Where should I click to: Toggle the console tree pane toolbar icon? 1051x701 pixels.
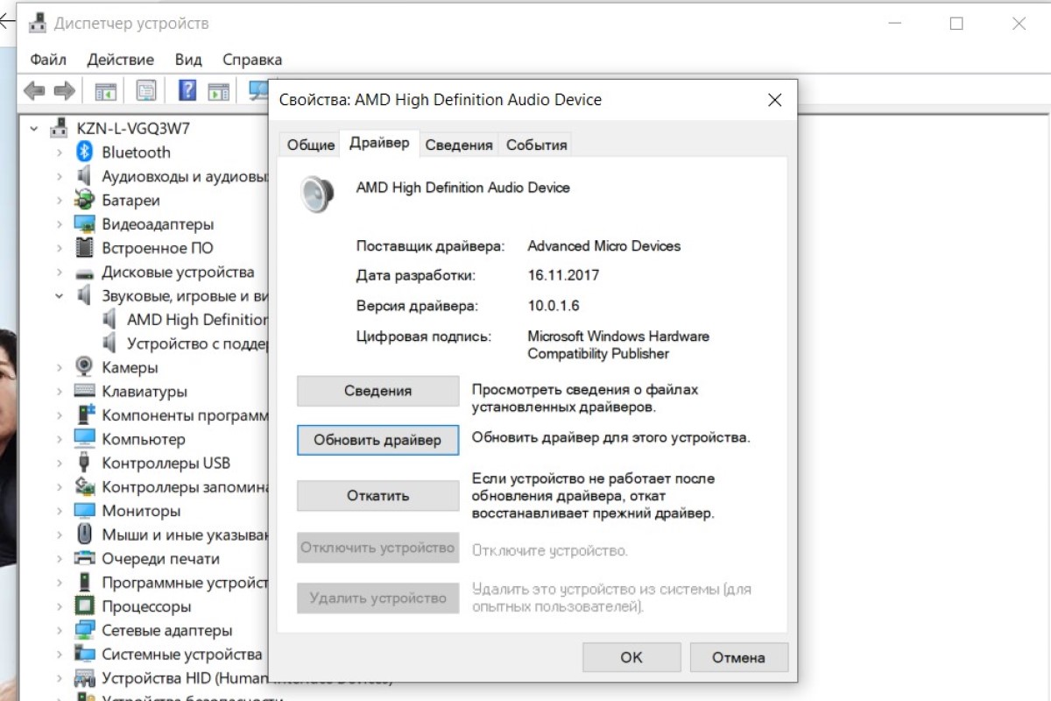pyautogui.click(x=106, y=90)
